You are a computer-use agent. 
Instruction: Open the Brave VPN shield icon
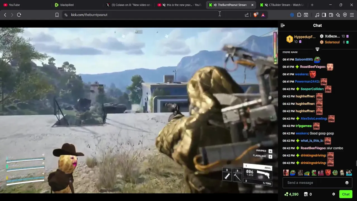[345, 15]
